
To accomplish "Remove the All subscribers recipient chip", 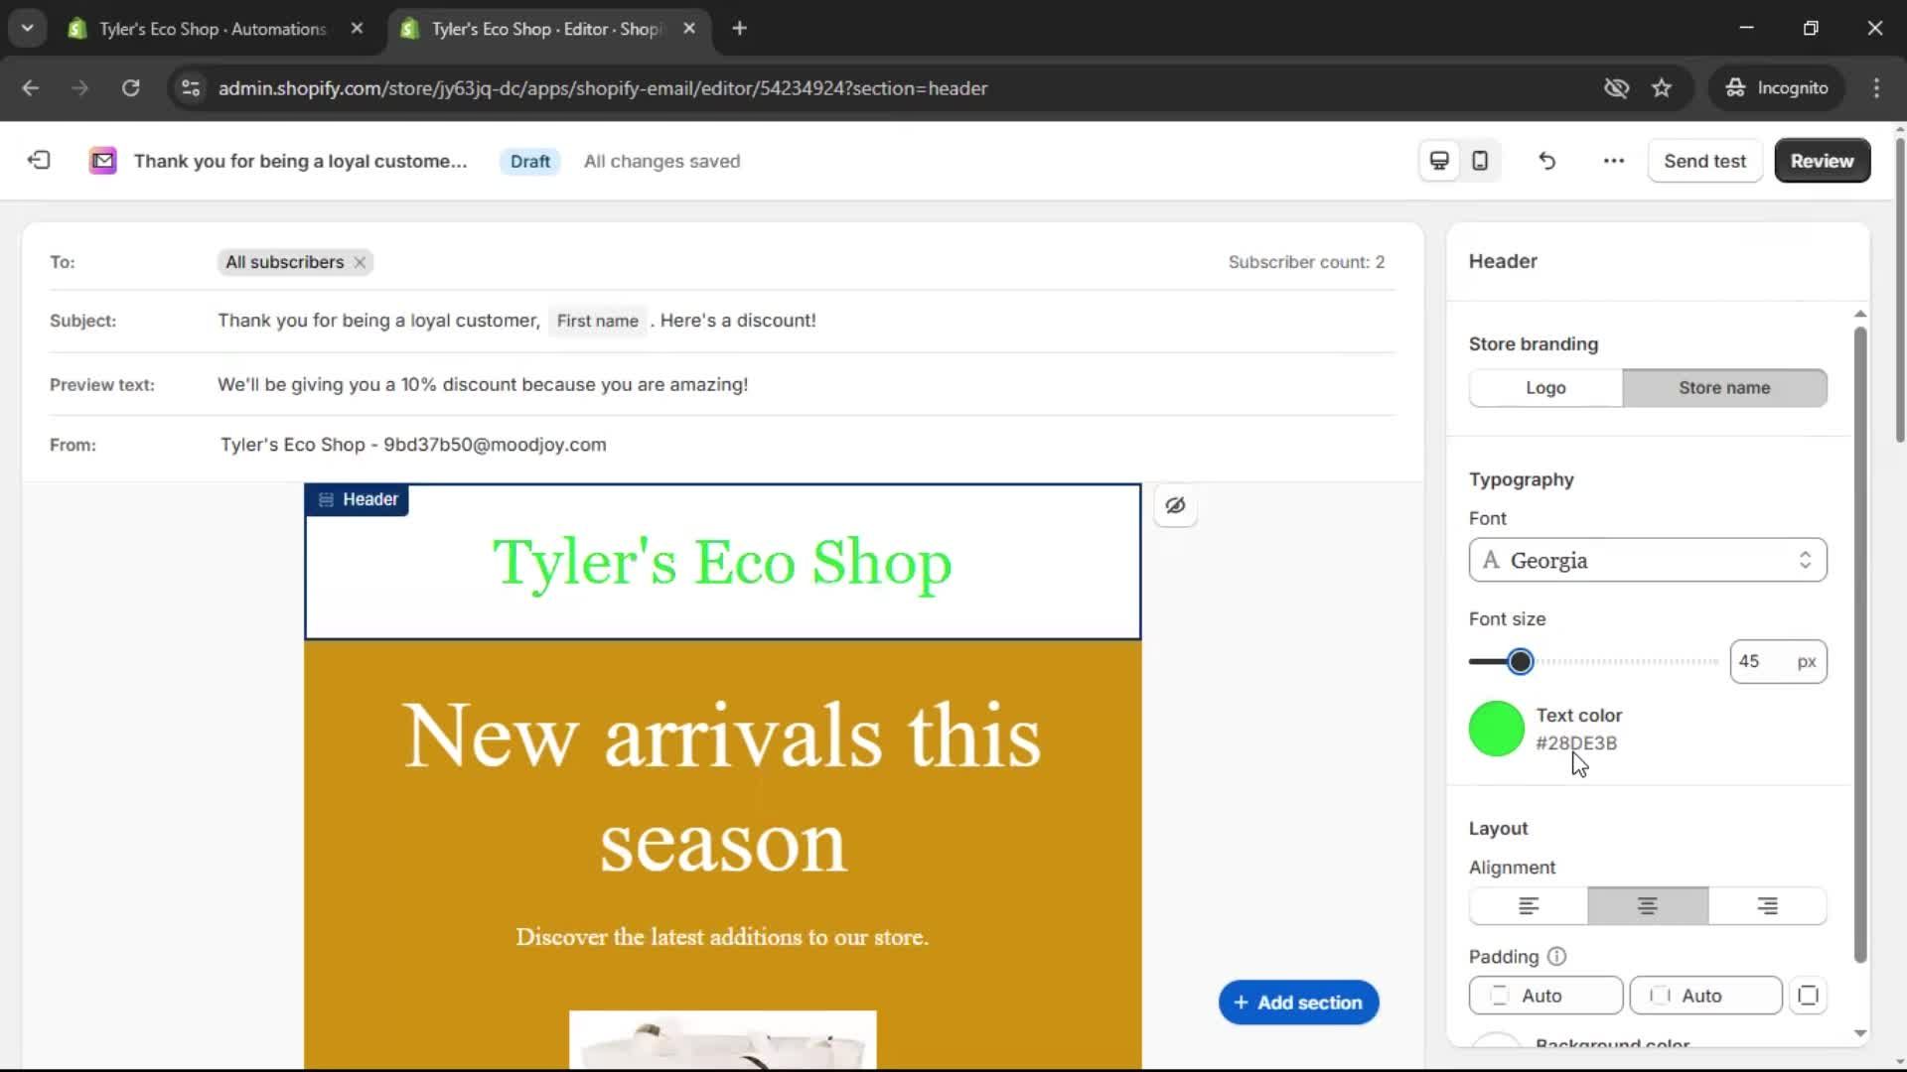I will [359, 262].
